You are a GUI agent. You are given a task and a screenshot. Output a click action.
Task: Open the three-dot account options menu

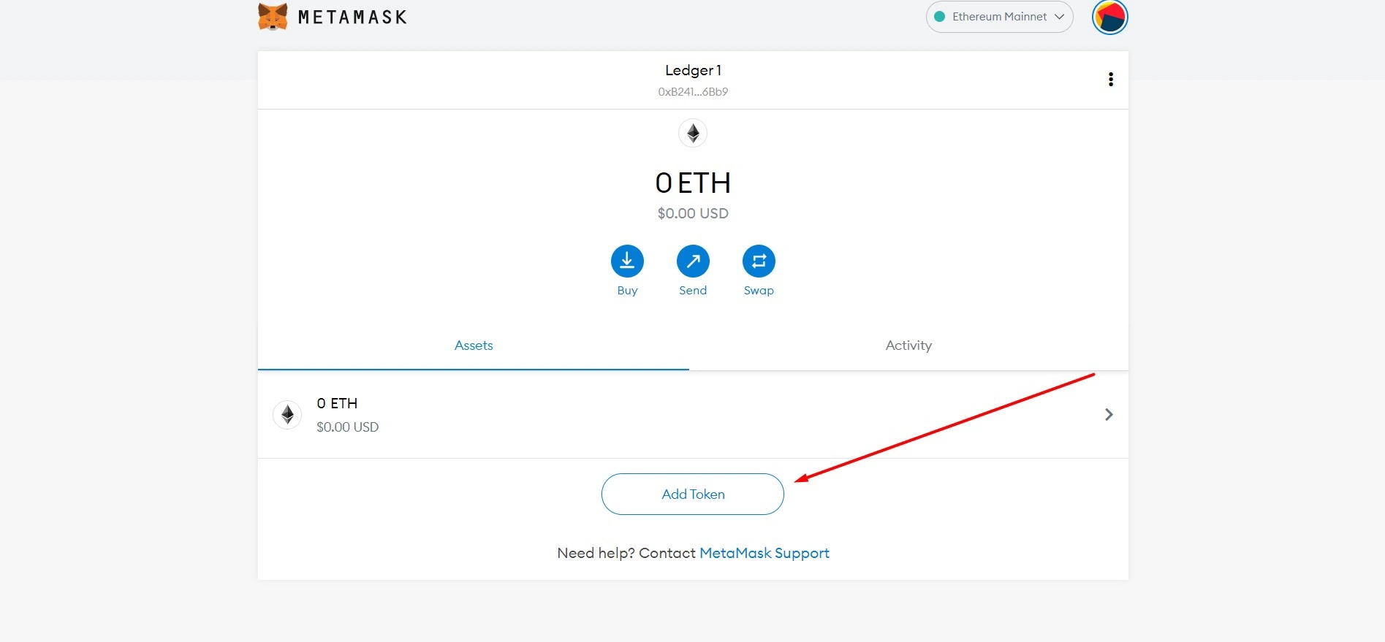1111,80
